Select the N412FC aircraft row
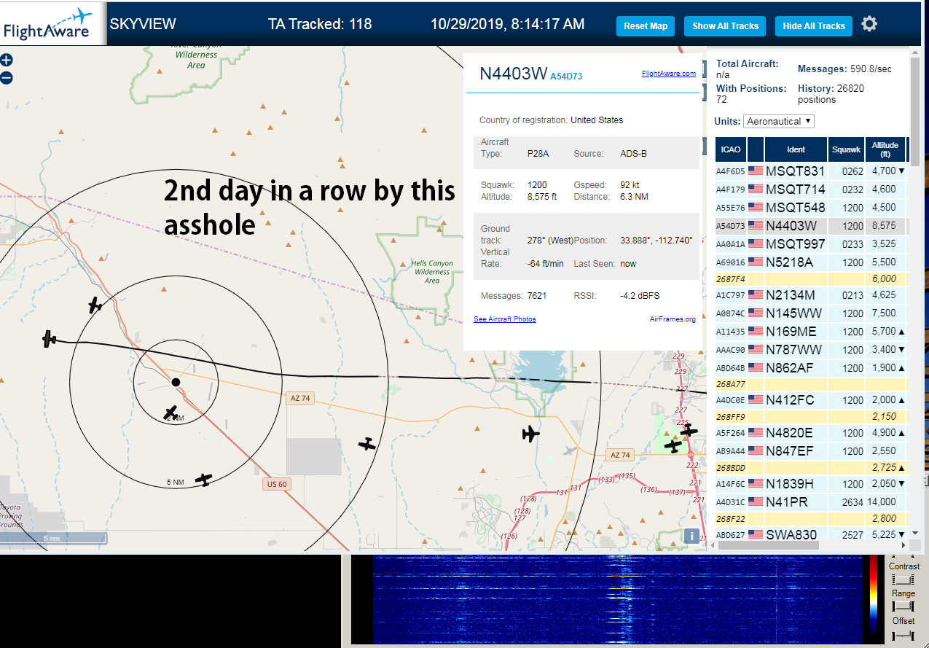Image resolution: width=929 pixels, height=648 pixels. [811, 400]
